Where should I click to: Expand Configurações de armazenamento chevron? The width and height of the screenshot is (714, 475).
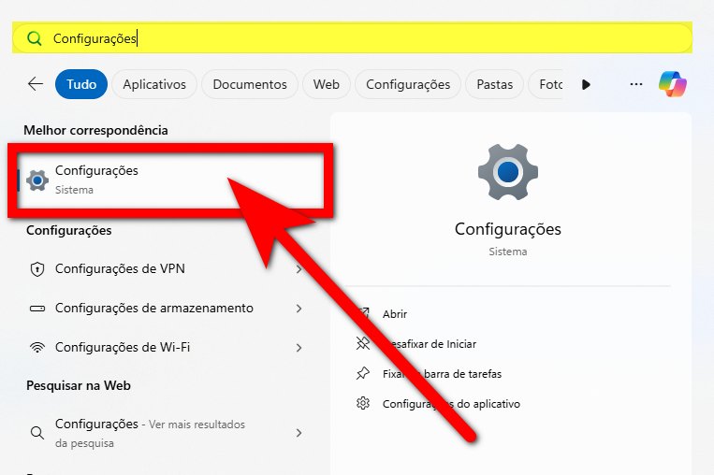[x=299, y=309]
